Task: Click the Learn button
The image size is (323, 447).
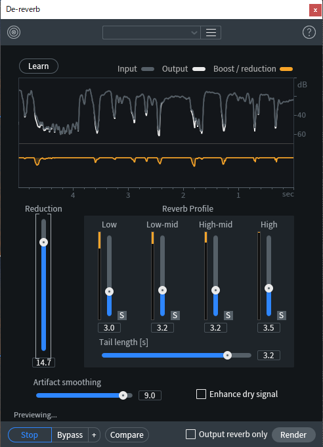Action: (x=39, y=66)
